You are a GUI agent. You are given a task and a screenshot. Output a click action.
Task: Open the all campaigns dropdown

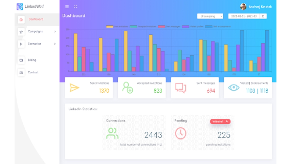210,16
